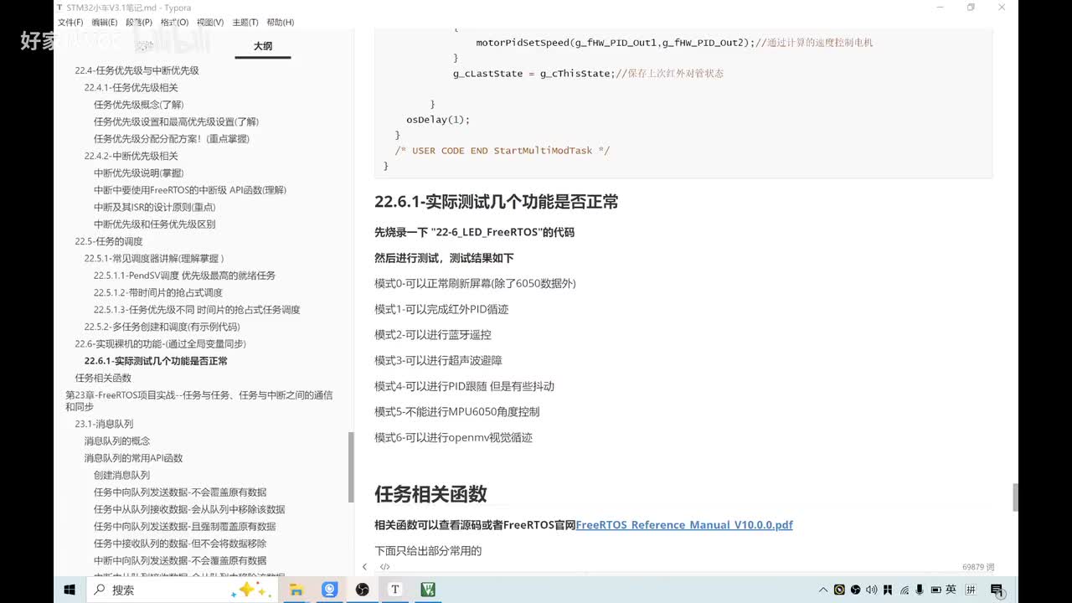This screenshot has height=603, width=1072.
Task: Go to 22.6-实现裸机的功能 outline entry
Action: click(160, 344)
